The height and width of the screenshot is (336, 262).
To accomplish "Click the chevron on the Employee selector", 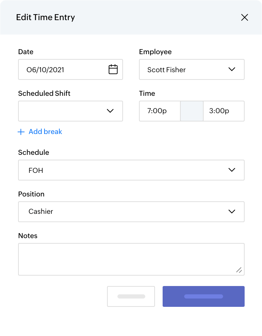I will coord(232,69).
